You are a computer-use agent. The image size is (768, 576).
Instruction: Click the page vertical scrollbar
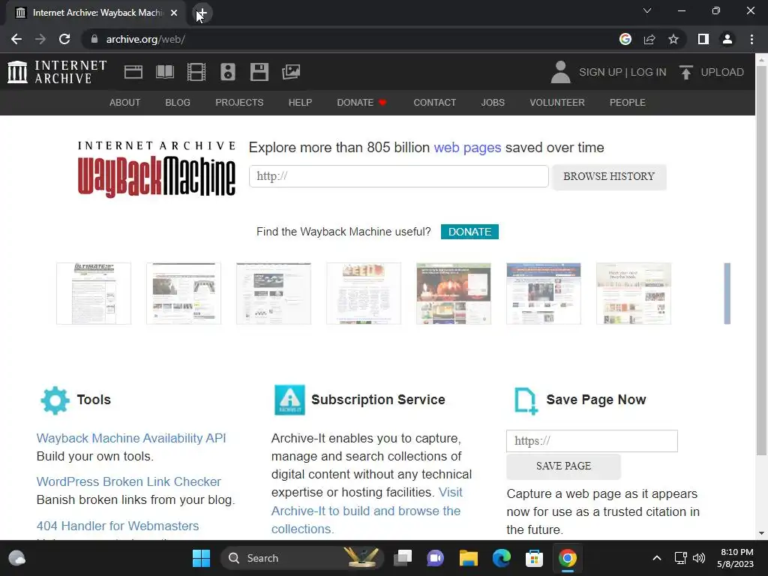tap(761, 259)
